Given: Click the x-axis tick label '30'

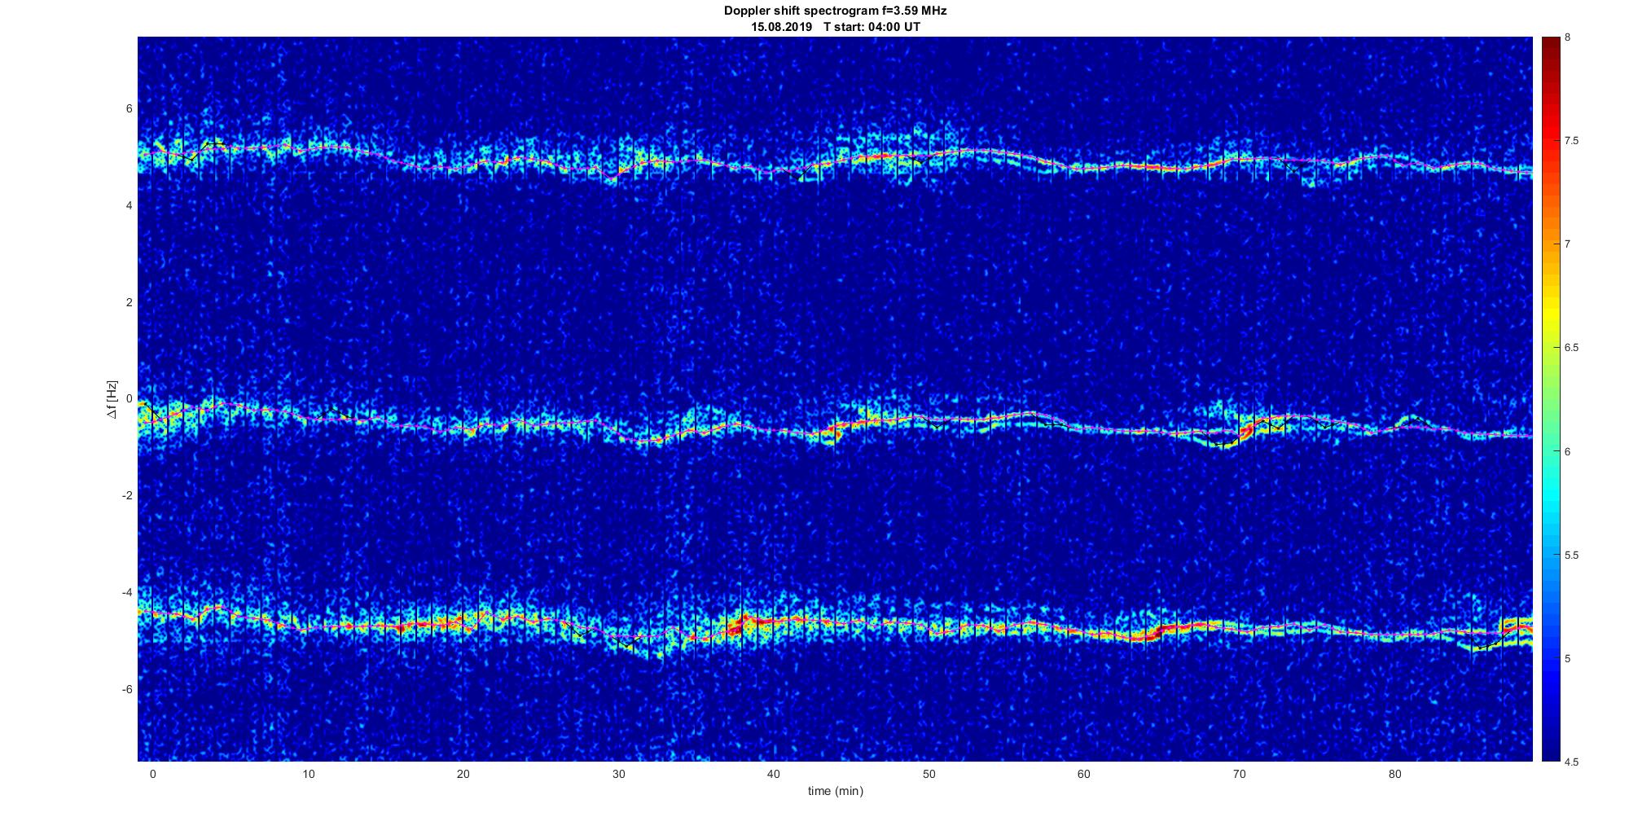Looking at the screenshot, I should click(618, 774).
